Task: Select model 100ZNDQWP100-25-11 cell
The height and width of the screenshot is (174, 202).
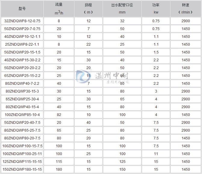Action: tap(22, 154)
